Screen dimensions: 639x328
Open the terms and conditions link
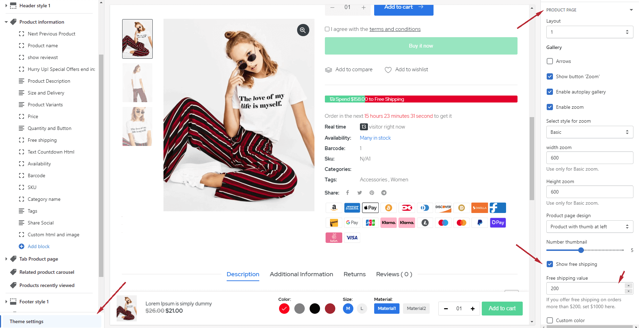(x=395, y=29)
